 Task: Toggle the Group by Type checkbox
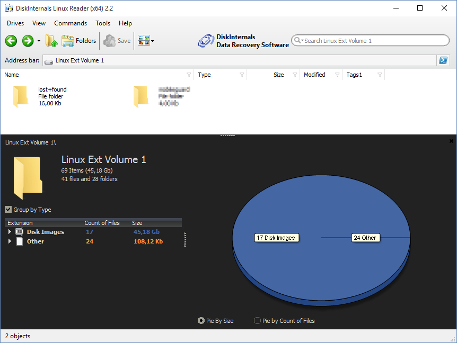(x=8, y=210)
